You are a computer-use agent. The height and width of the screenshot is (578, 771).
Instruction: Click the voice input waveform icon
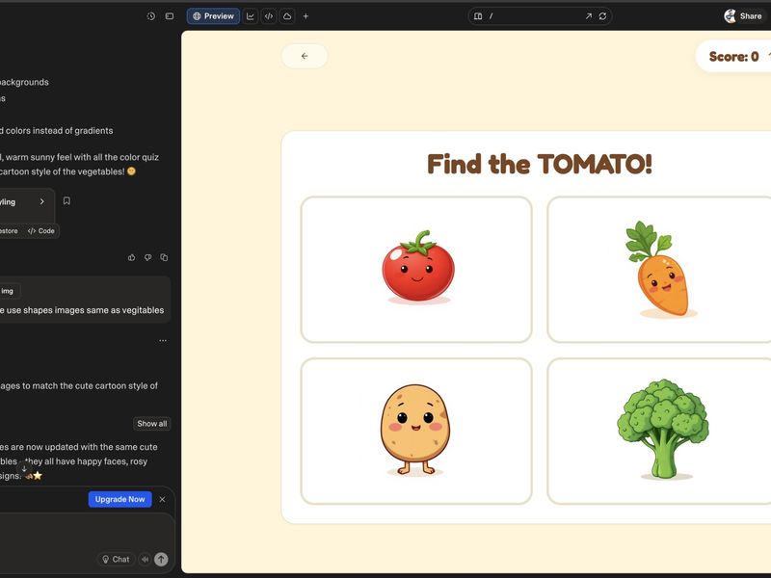[146, 560]
